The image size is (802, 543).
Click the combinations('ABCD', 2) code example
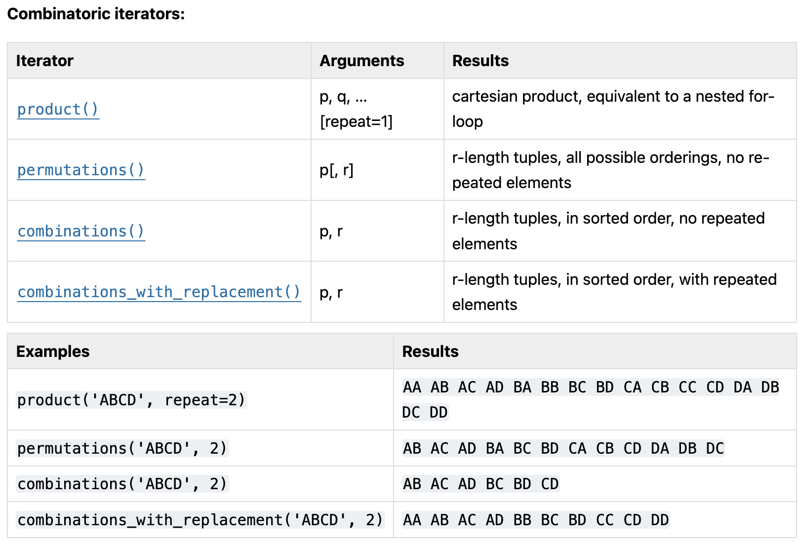122,484
